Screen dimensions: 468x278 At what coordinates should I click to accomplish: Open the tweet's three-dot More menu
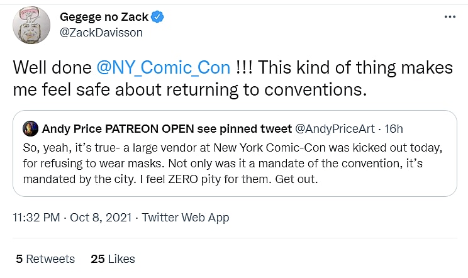(448, 18)
